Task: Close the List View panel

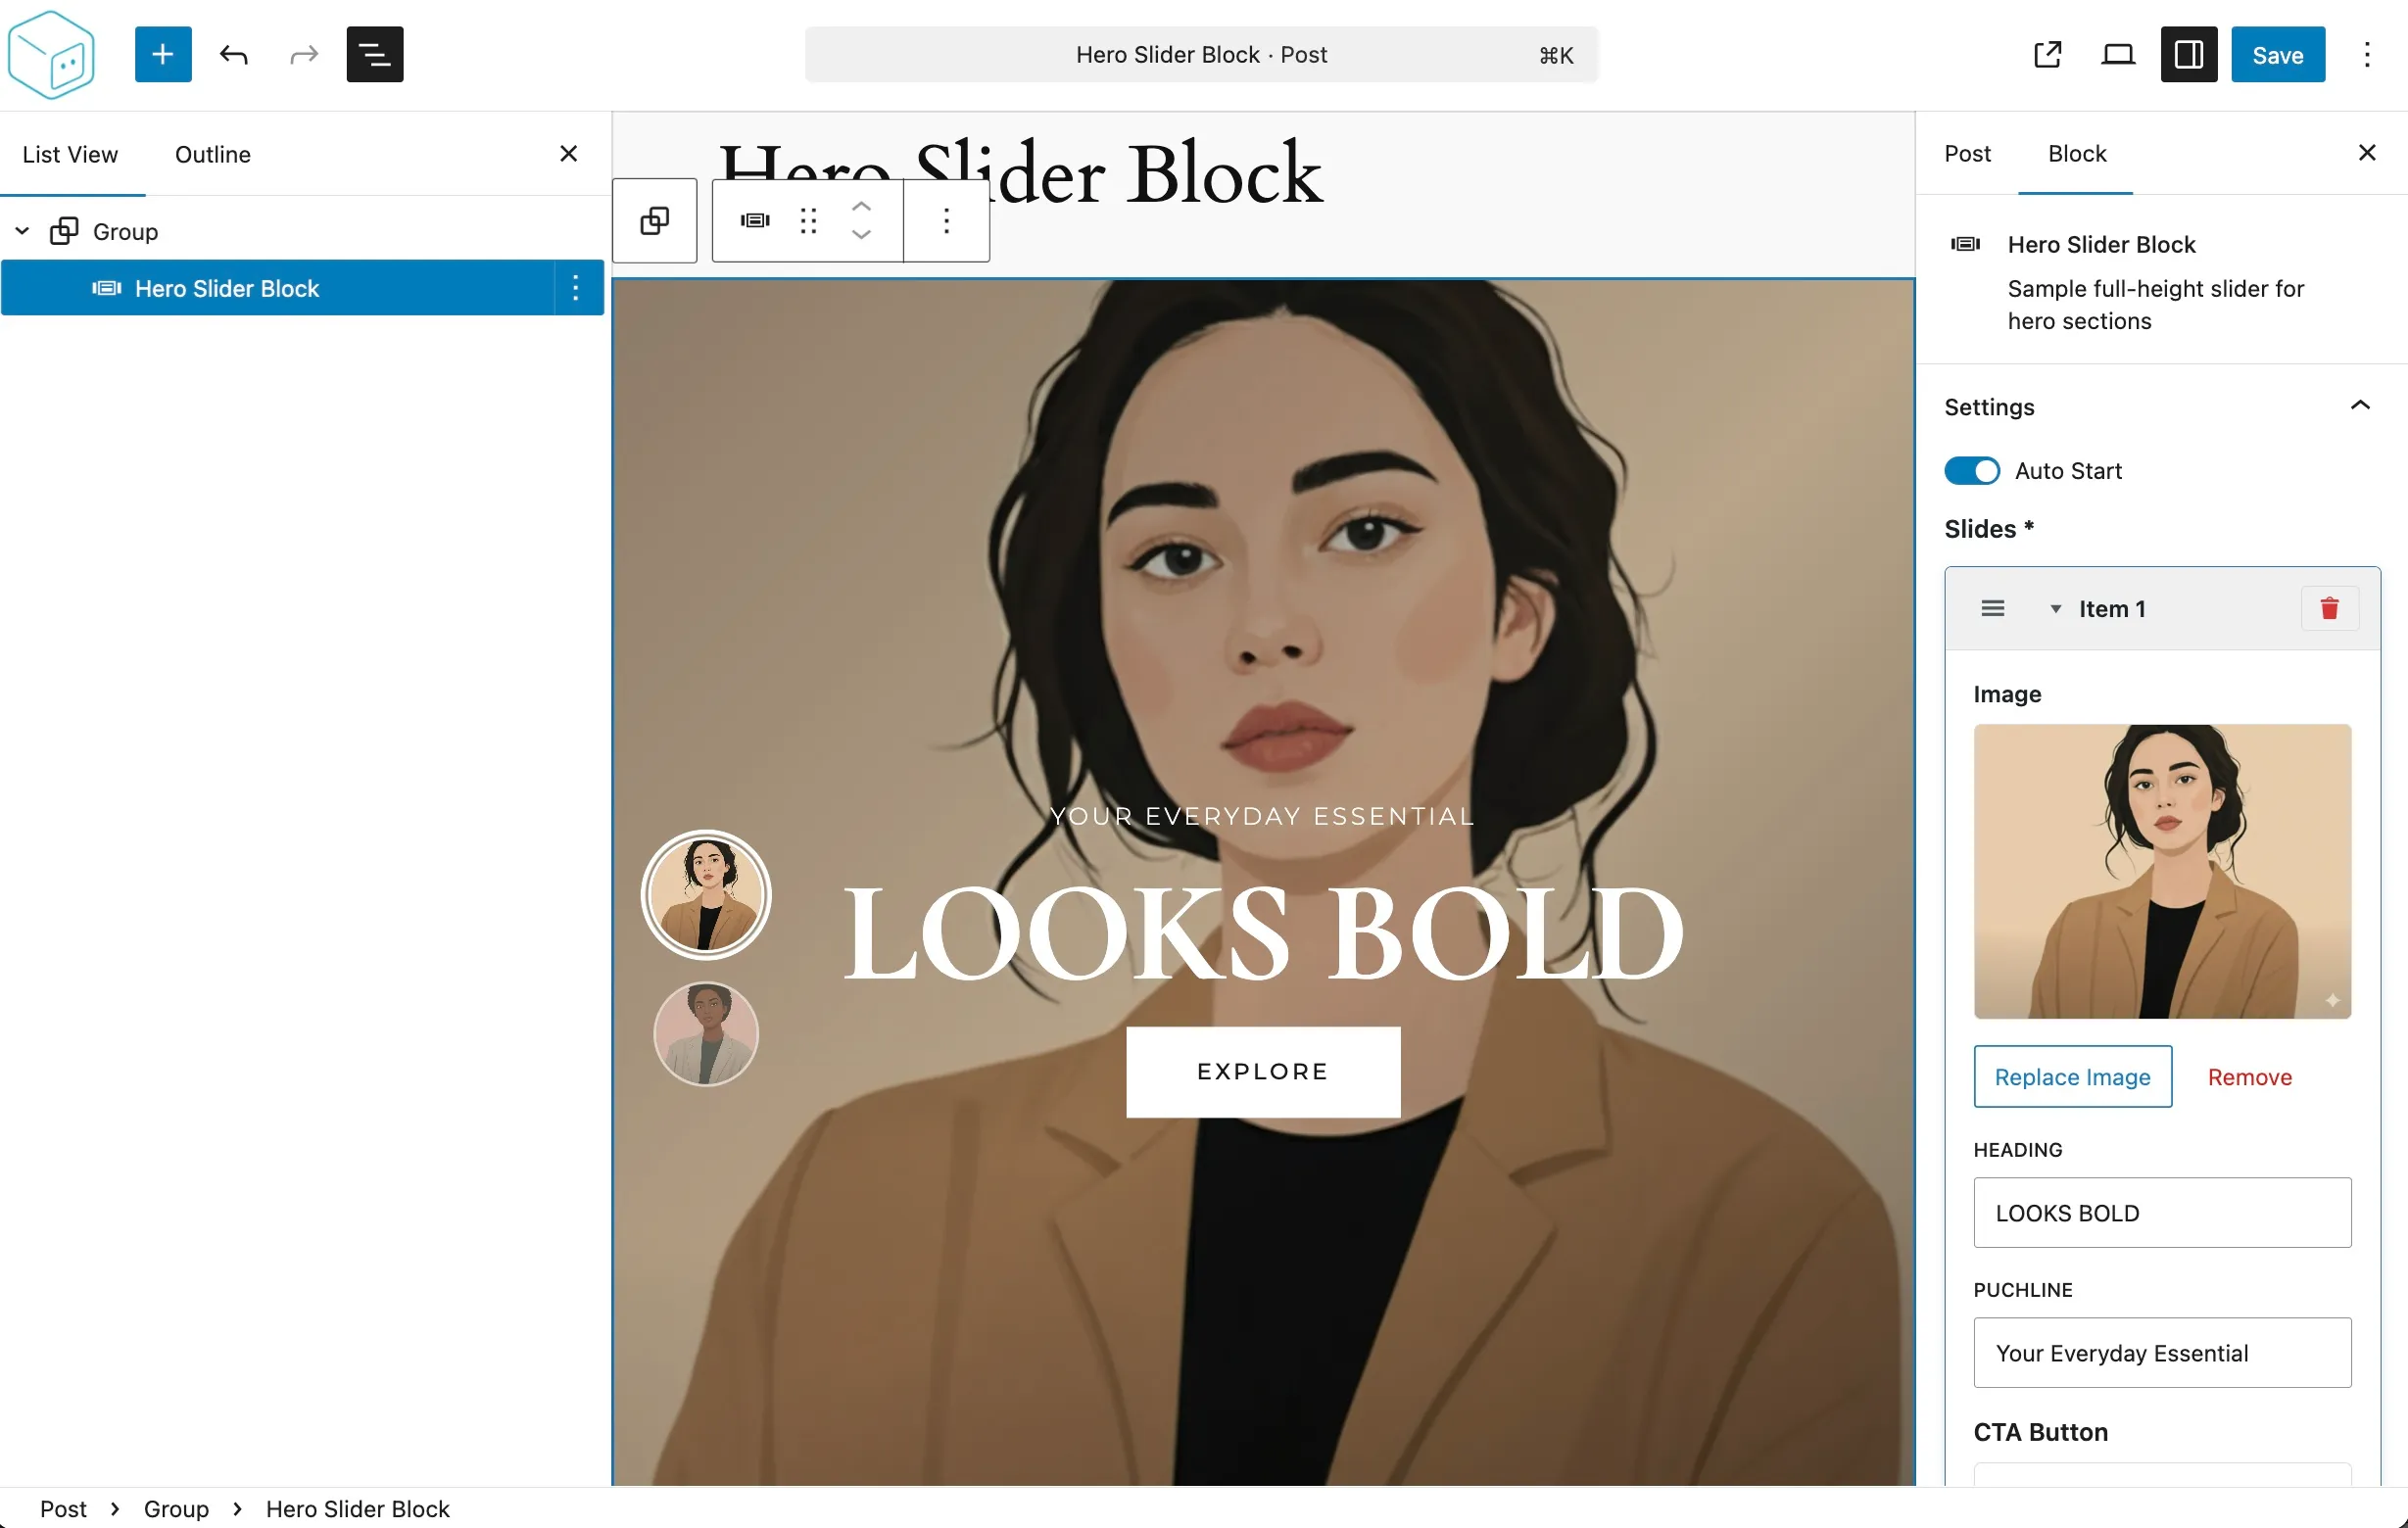Action: (568, 154)
